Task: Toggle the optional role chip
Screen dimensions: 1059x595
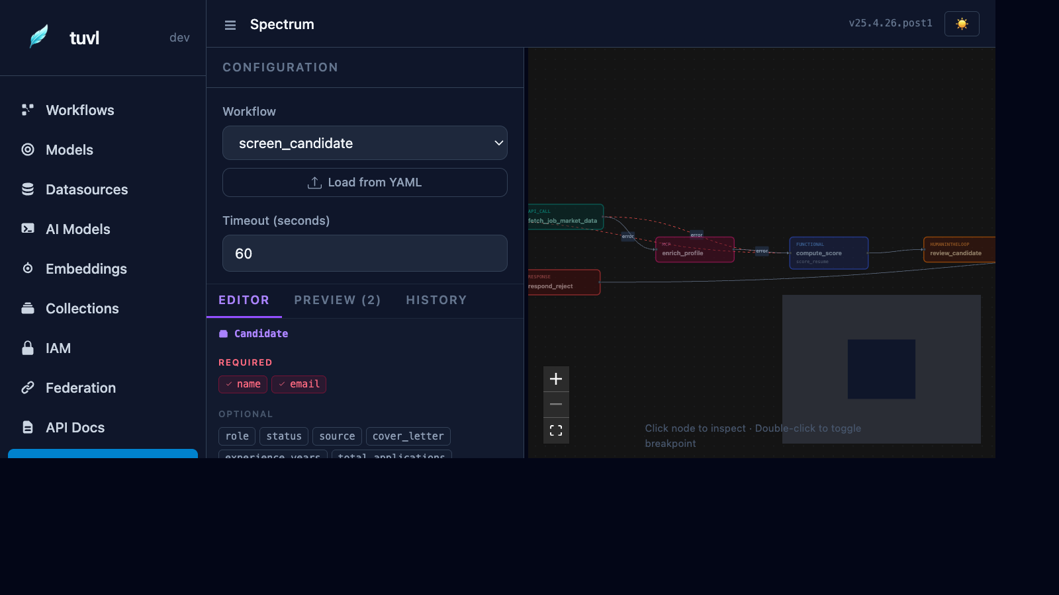Action: click(237, 436)
